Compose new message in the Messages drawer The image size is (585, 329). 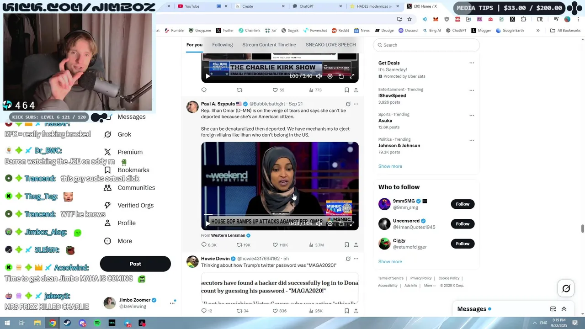click(x=553, y=309)
